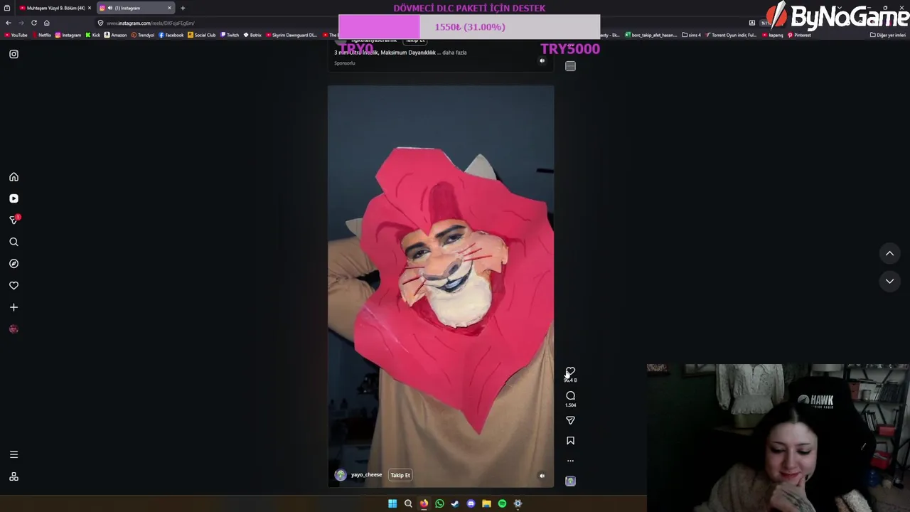Open browser home page
910x512 pixels.
(x=47, y=23)
